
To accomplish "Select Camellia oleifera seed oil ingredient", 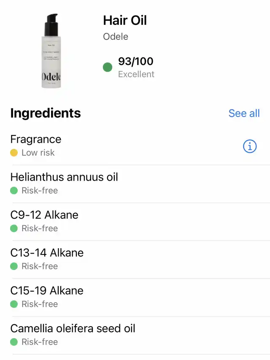I will pyautogui.click(x=73, y=328).
